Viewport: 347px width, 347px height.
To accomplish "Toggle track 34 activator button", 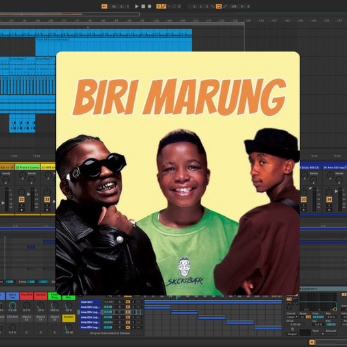I will coord(329,199).
